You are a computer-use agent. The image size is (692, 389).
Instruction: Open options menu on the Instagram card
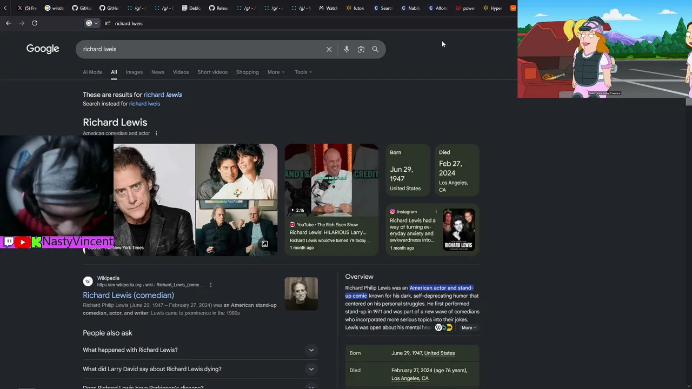point(436,212)
